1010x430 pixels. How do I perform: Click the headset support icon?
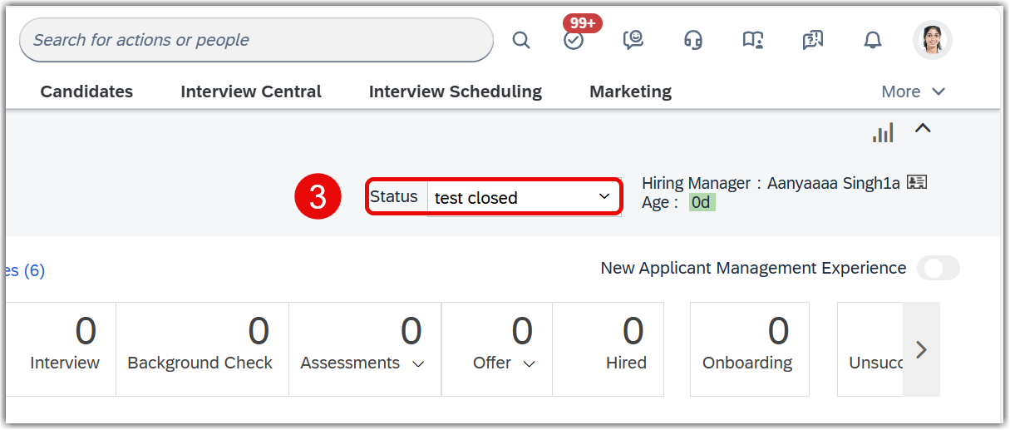pos(693,40)
